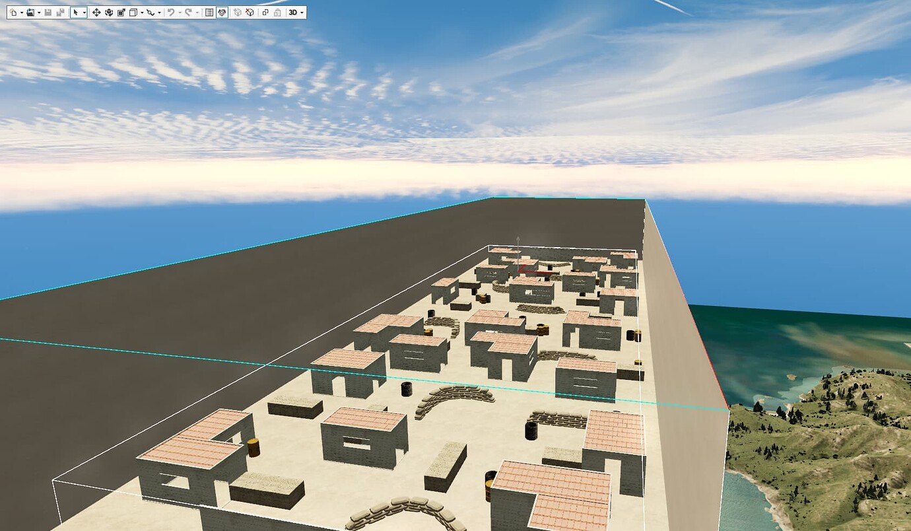
Task: Expand the path tool dropdown arrow
Action: (160, 13)
